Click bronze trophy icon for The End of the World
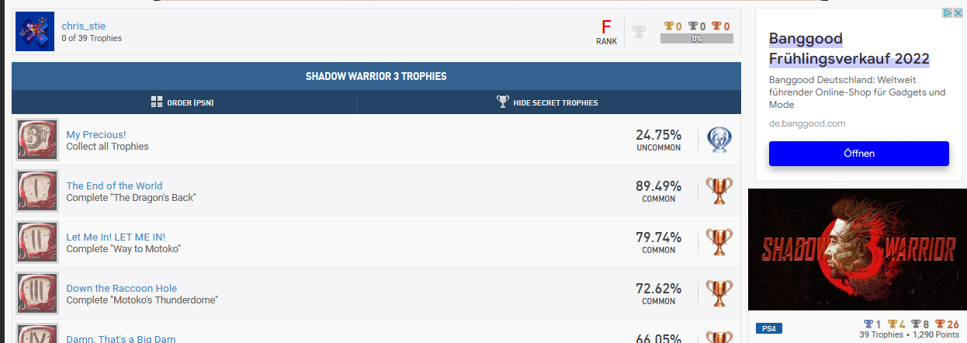The height and width of the screenshot is (343, 967). click(719, 191)
